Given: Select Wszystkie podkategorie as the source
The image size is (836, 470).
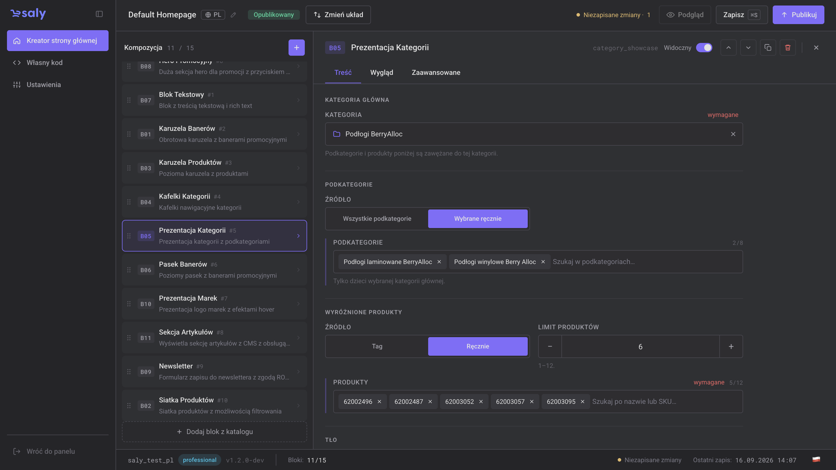Looking at the screenshot, I should point(377,219).
